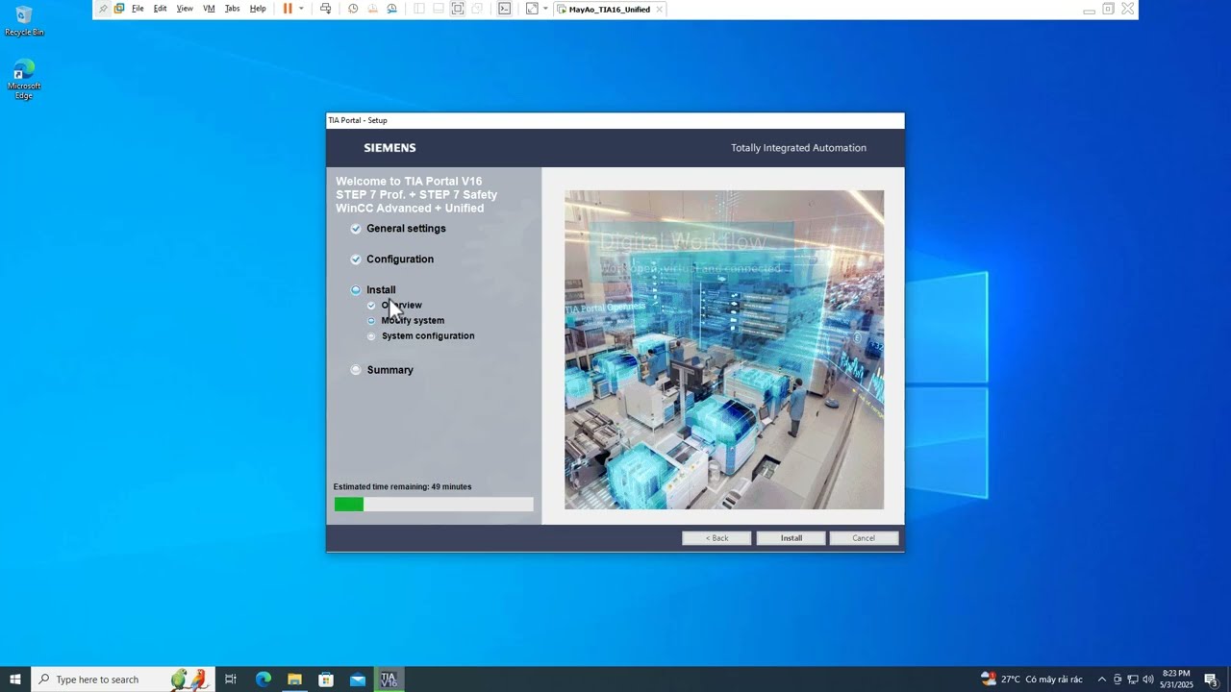Open Task View on the taskbar
The width and height of the screenshot is (1231, 692).
click(231, 680)
